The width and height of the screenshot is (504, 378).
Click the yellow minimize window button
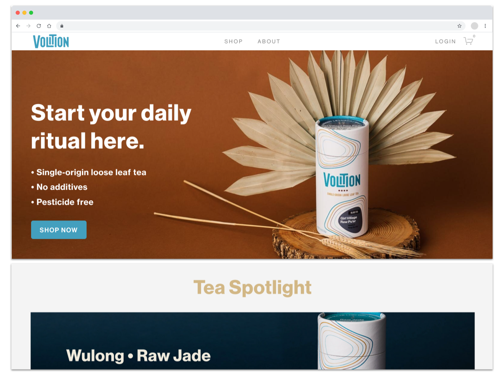(24, 13)
